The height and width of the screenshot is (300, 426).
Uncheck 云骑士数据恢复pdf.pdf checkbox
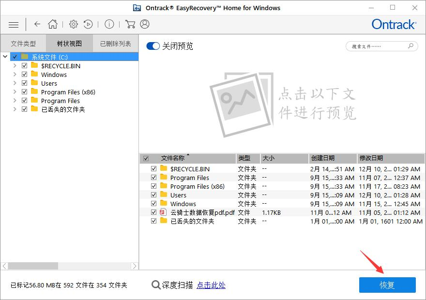[154, 212]
